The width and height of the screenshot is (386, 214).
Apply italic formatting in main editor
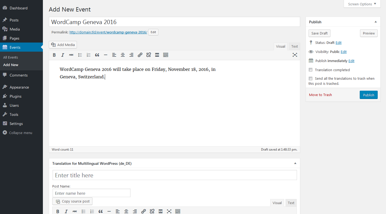63,55
